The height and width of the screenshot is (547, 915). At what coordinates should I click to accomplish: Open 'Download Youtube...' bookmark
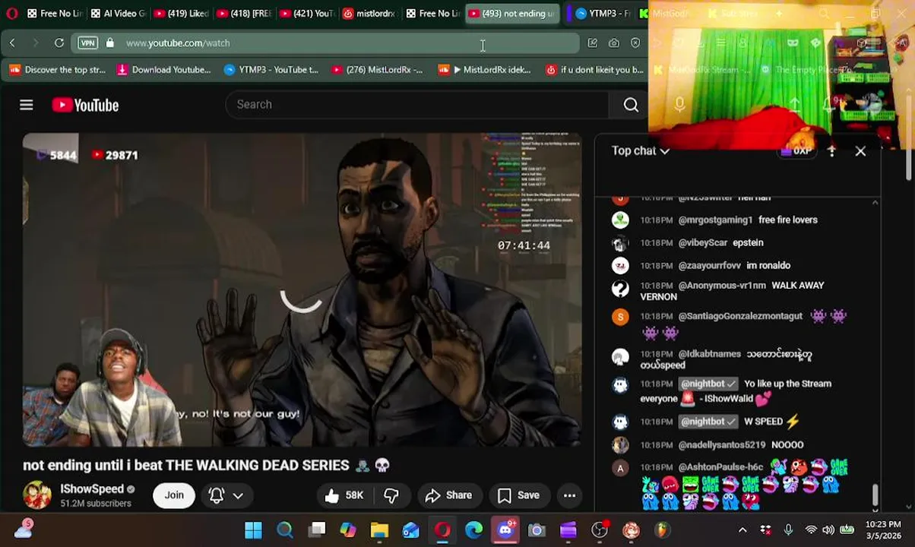click(164, 70)
